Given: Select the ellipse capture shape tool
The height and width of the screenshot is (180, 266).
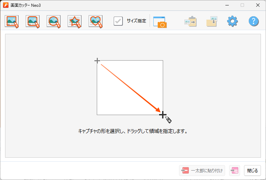Looking at the screenshot, I should click(54, 21).
